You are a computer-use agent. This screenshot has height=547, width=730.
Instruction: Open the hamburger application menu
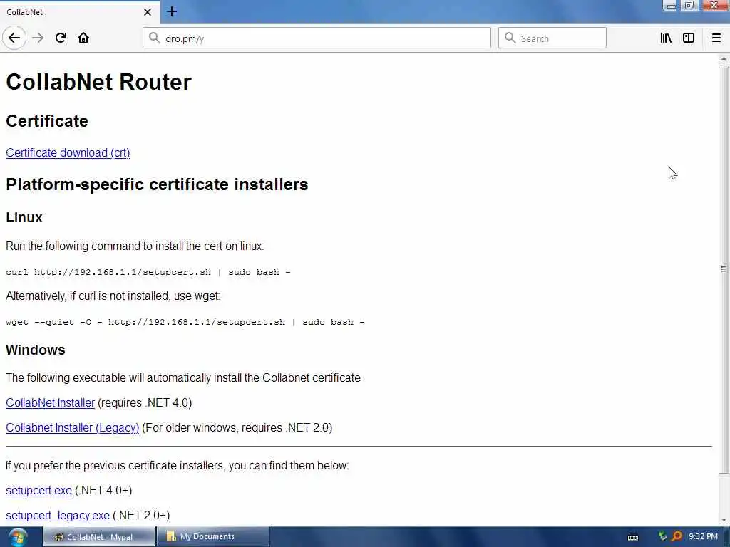pos(716,38)
